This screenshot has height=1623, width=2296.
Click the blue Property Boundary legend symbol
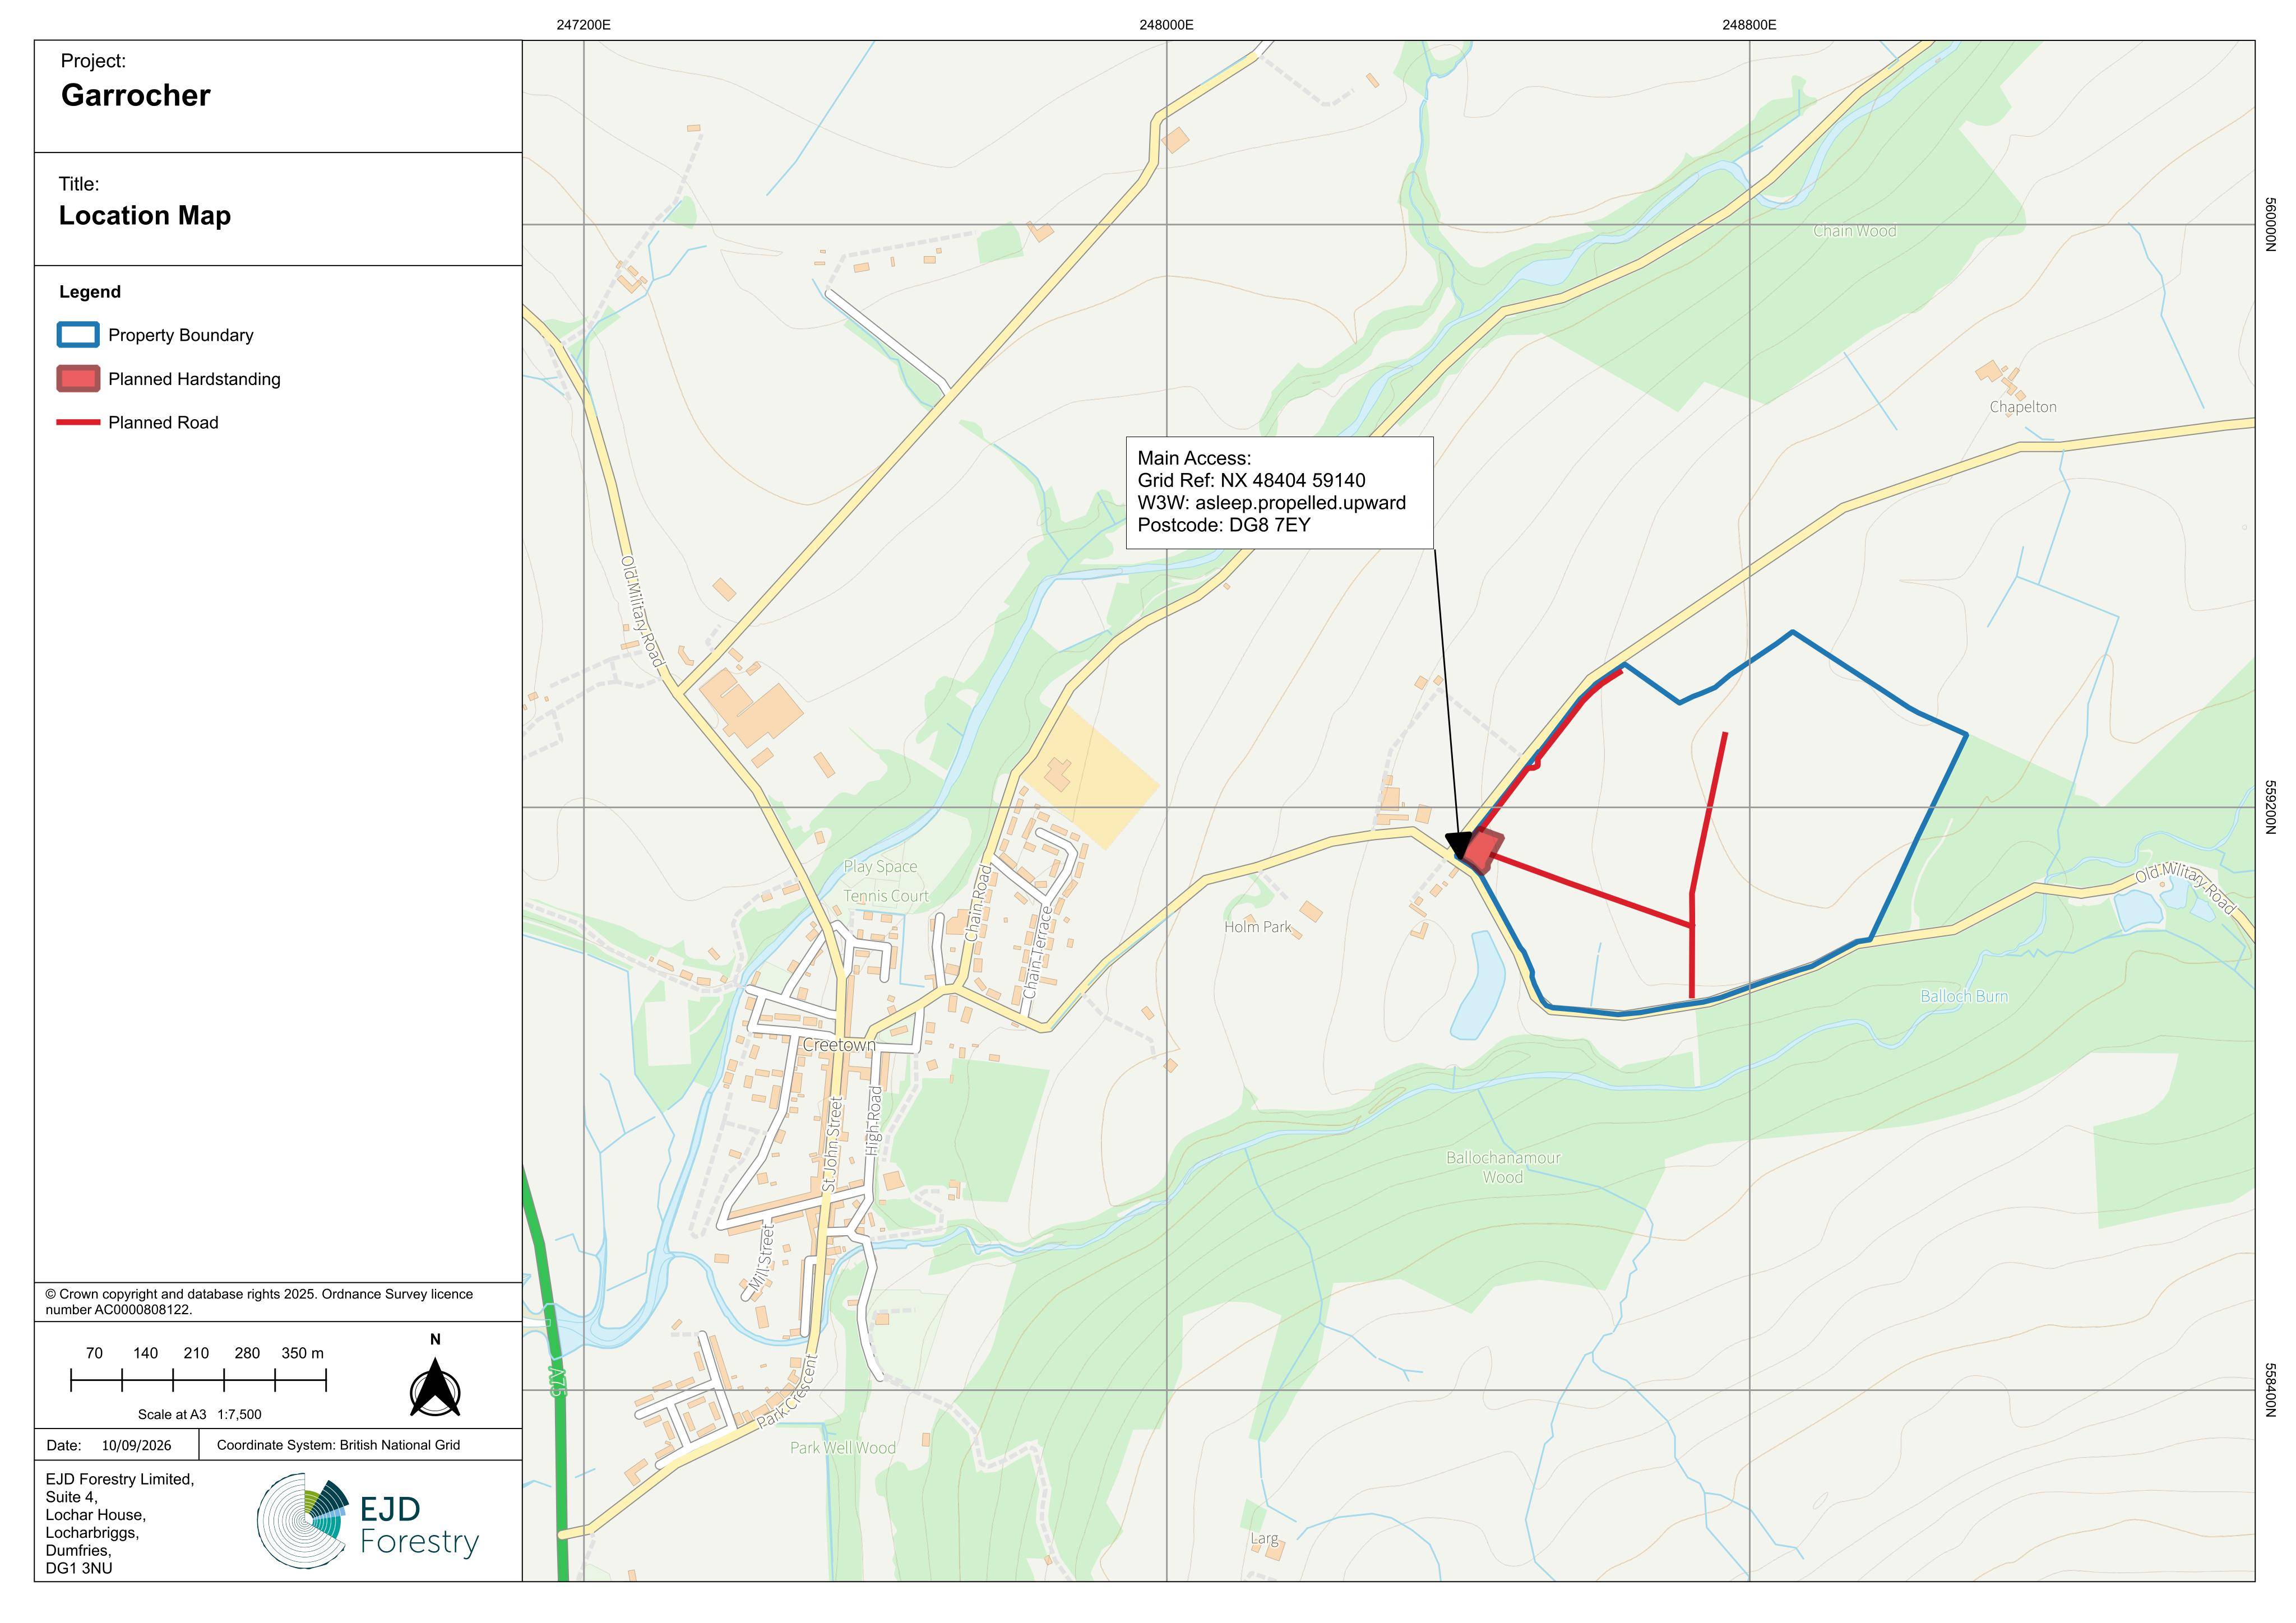[78, 334]
